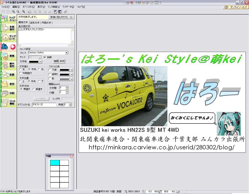Enable the 縁取り outline checkbox

[50, 74]
